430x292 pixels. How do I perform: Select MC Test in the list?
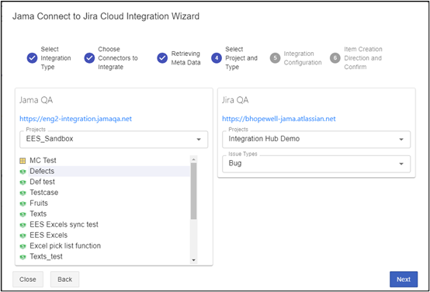tap(43, 160)
